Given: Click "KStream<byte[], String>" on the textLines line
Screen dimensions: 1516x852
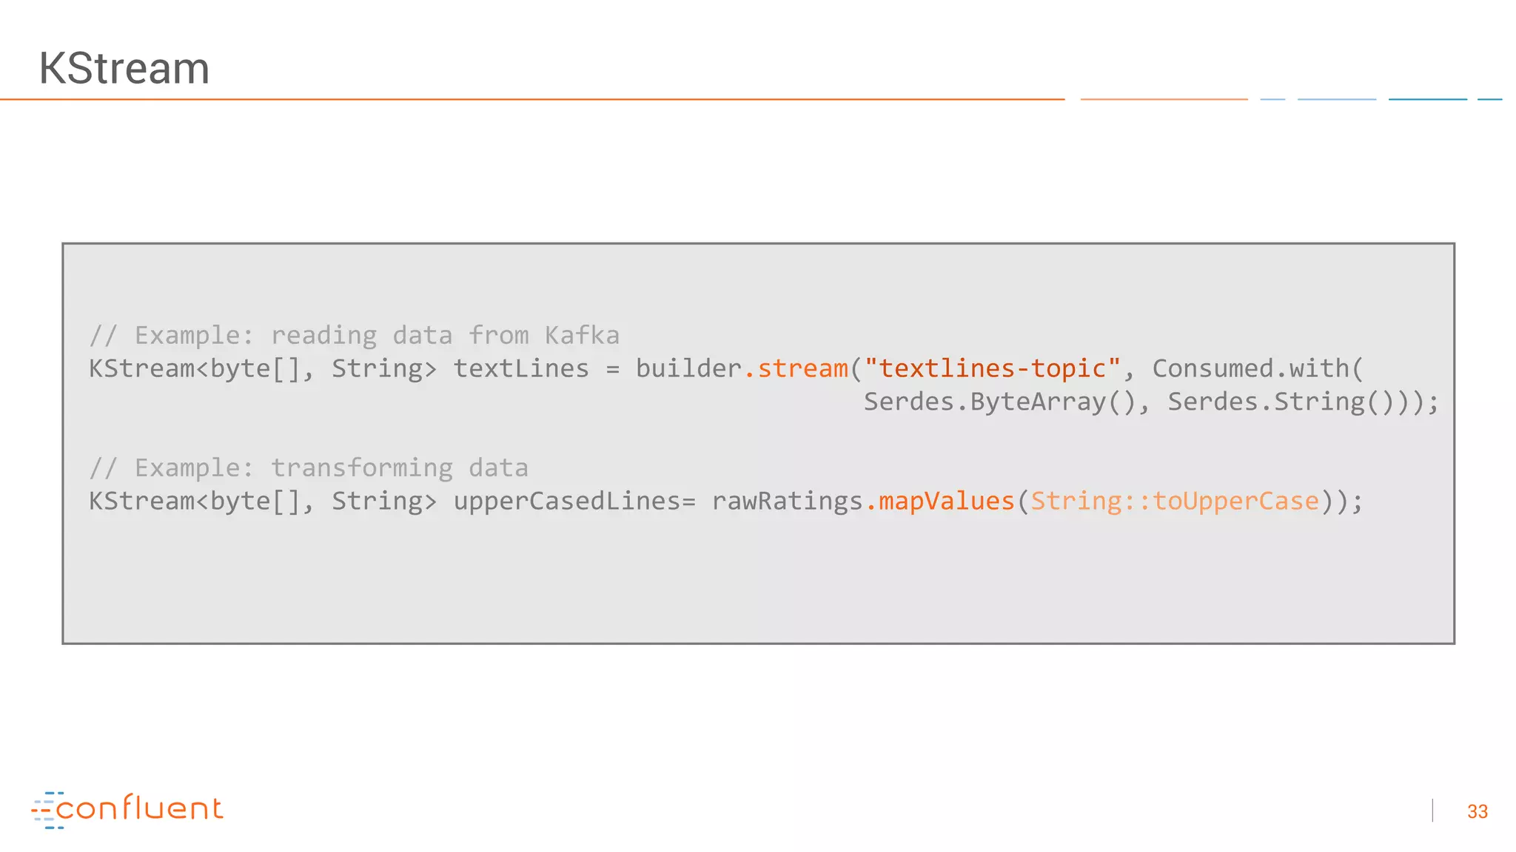Looking at the screenshot, I should point(263,369).
